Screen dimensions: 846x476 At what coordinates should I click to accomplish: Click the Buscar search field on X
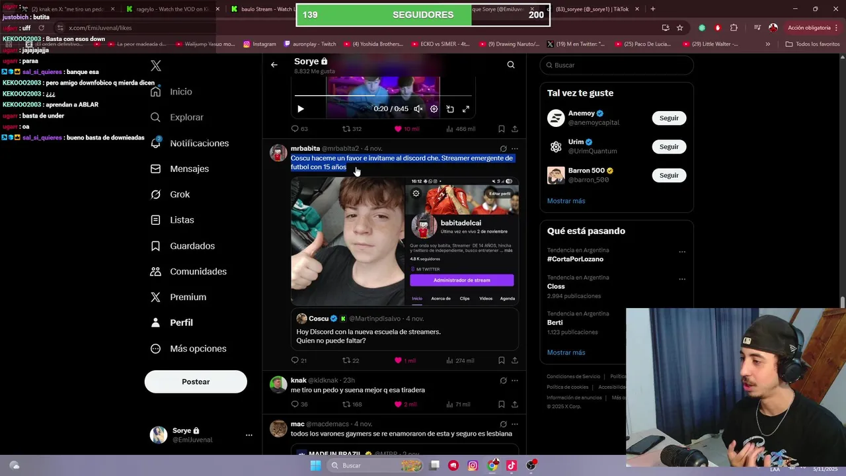pos(617,65)
